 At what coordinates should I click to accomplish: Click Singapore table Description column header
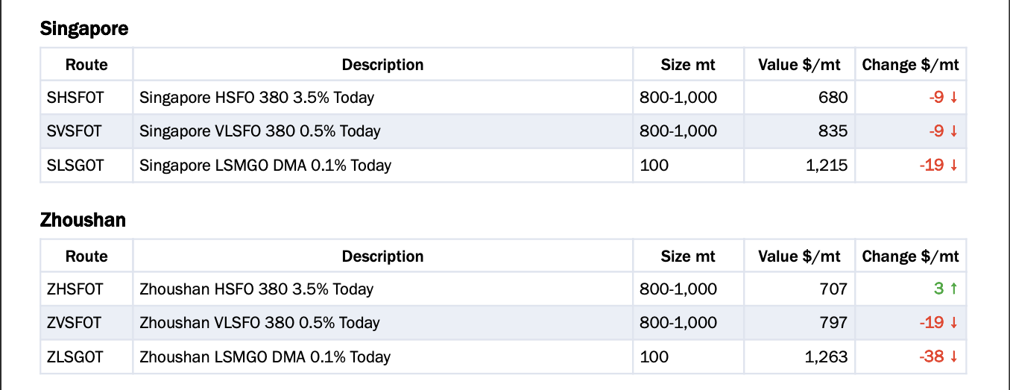click(382, 65)
